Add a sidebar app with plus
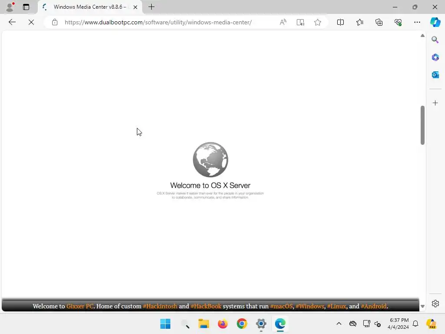 coord(435,103)
